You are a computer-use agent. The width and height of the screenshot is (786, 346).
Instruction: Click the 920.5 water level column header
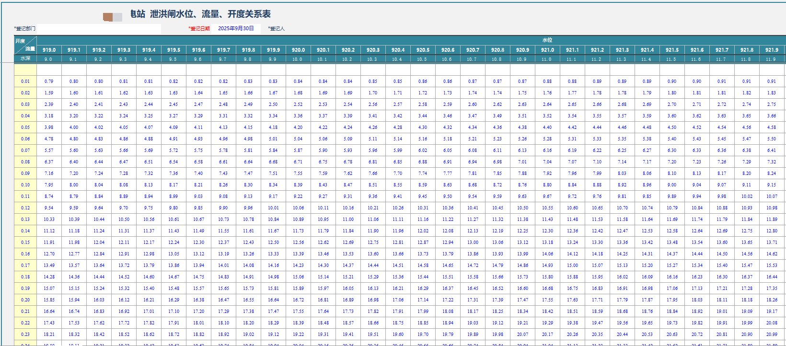point(423,50)
